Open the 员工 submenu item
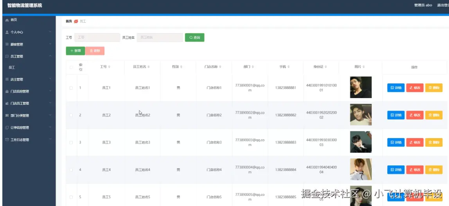The image size is (449, 206). (12, 68)
